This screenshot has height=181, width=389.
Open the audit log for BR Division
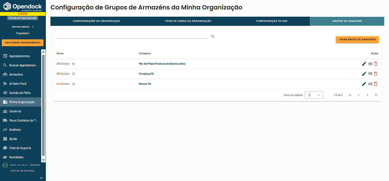click(370, 74)
